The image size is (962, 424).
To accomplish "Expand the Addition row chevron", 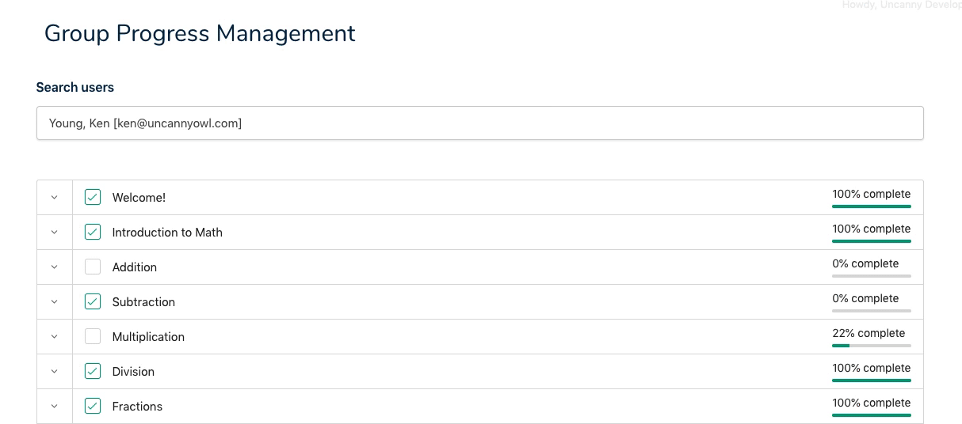I will (x=55, y=267).
